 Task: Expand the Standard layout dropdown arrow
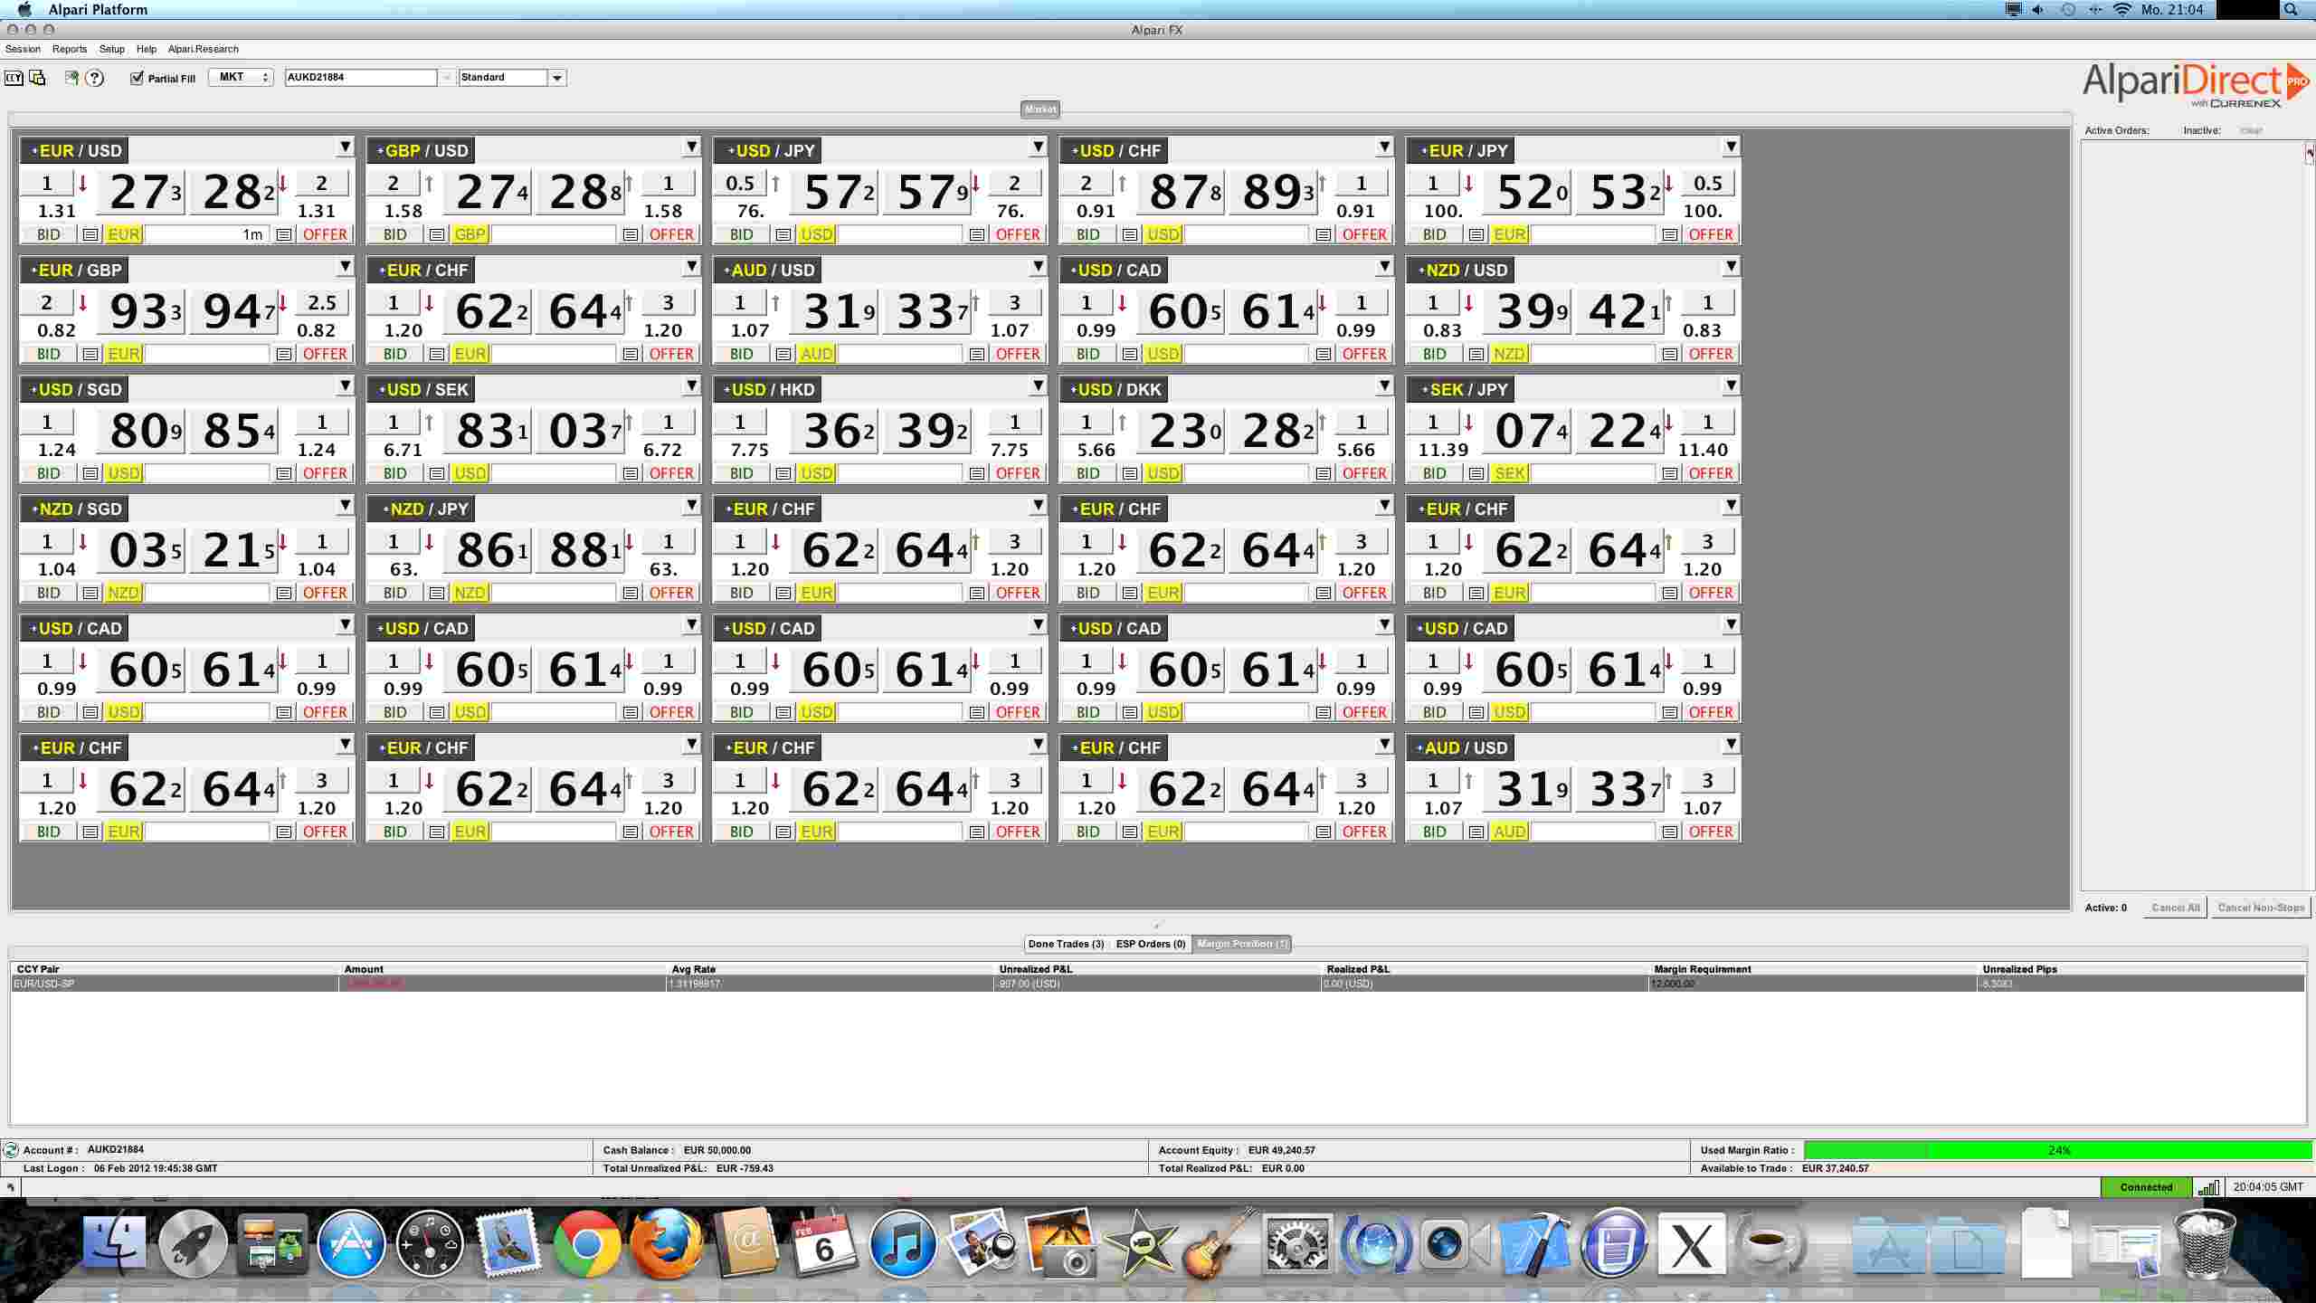pos(557,78)
